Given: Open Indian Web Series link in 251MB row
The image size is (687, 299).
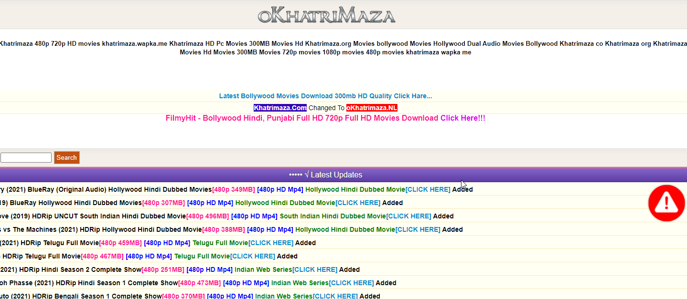Looking at the screenshot, I should 263,269.
